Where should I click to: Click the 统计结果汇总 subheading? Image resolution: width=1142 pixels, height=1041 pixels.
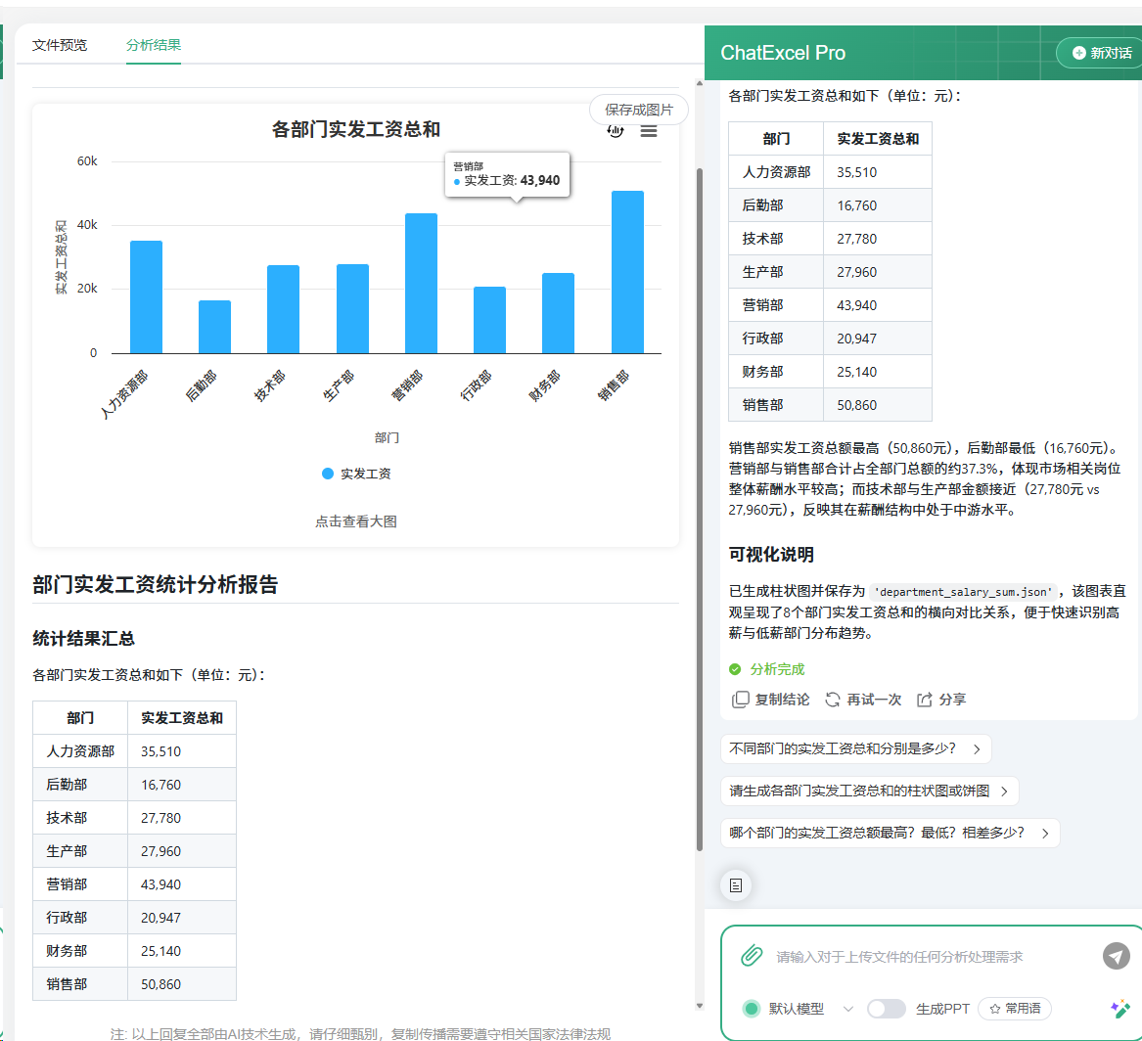pyautogui.click(x=84, y=639)
